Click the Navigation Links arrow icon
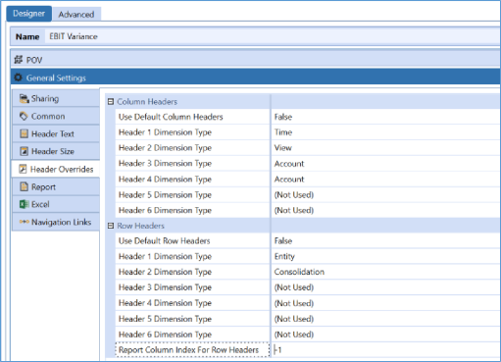The width and height of the screenshot is (501, 362). point(25,222)
